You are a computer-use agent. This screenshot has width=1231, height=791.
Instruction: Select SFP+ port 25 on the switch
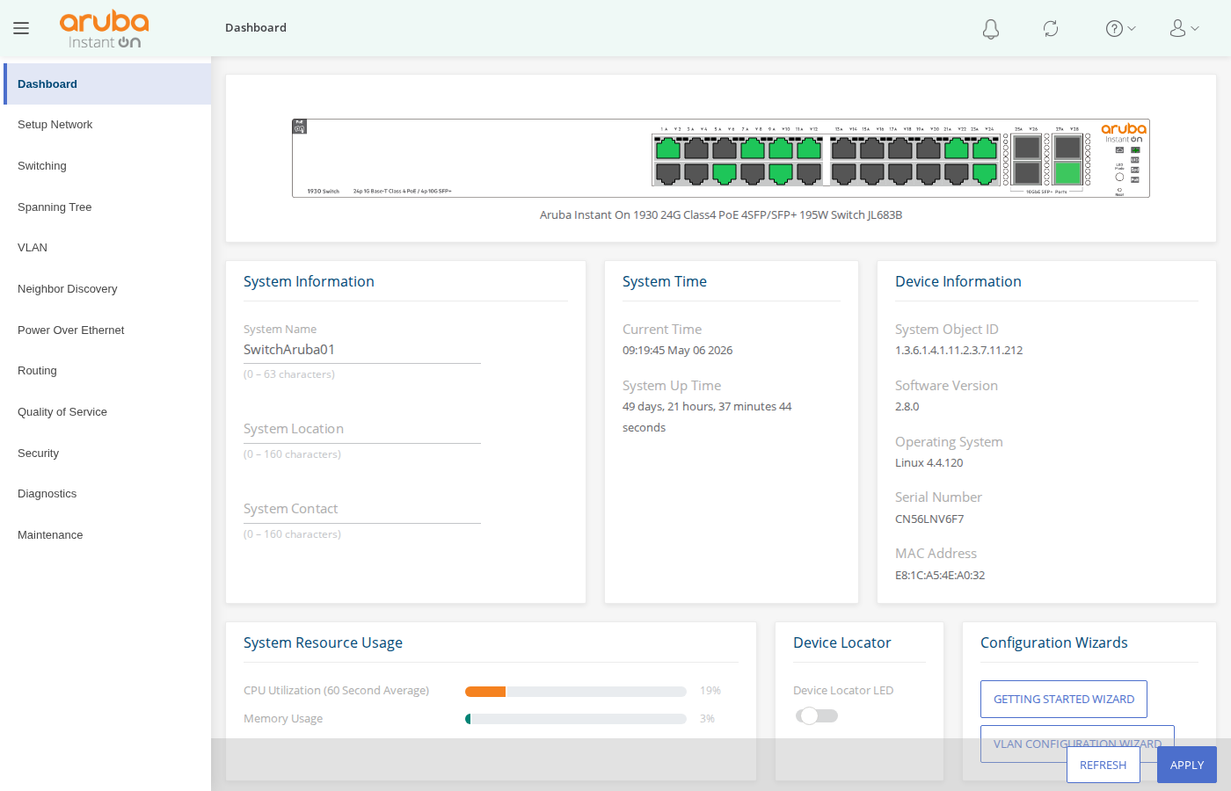click(x=1027, y=148)
